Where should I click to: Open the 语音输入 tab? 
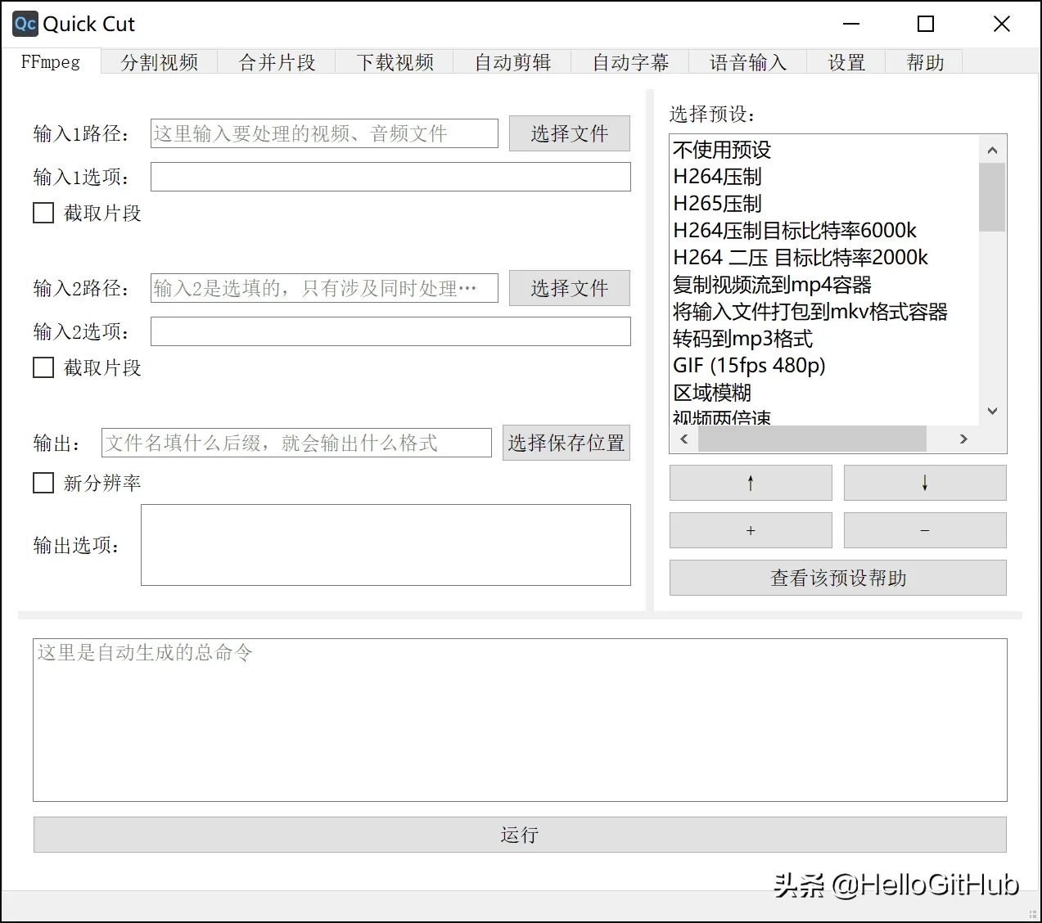748,62
